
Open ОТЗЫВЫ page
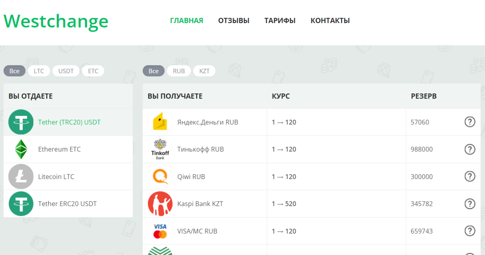[x=234, y=21]
